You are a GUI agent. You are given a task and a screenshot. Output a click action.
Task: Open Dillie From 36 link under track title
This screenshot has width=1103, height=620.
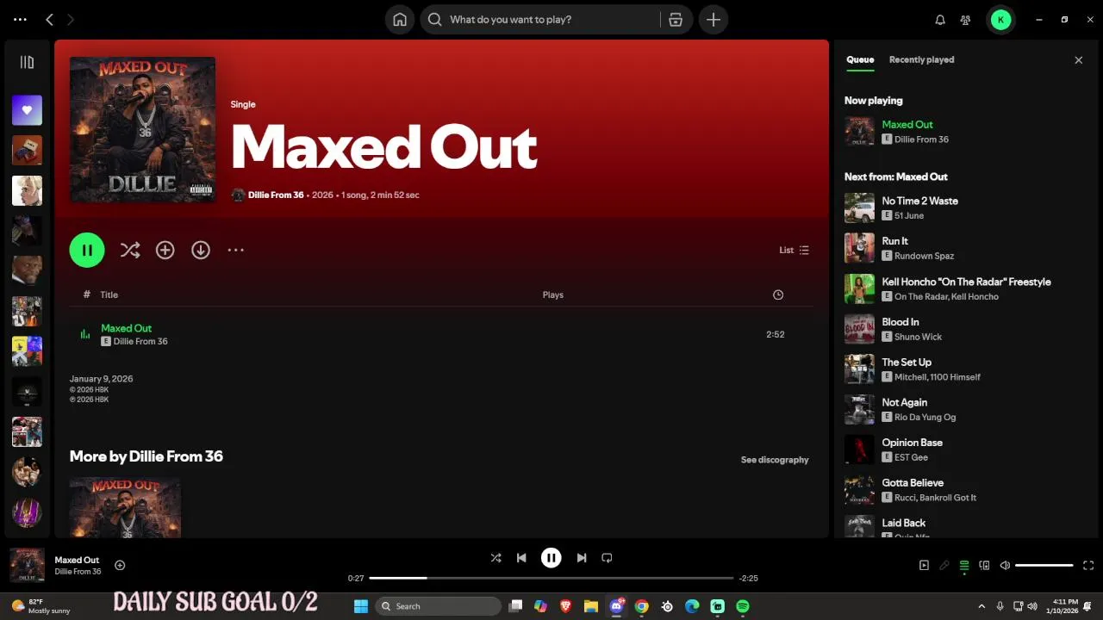[140, 341]
